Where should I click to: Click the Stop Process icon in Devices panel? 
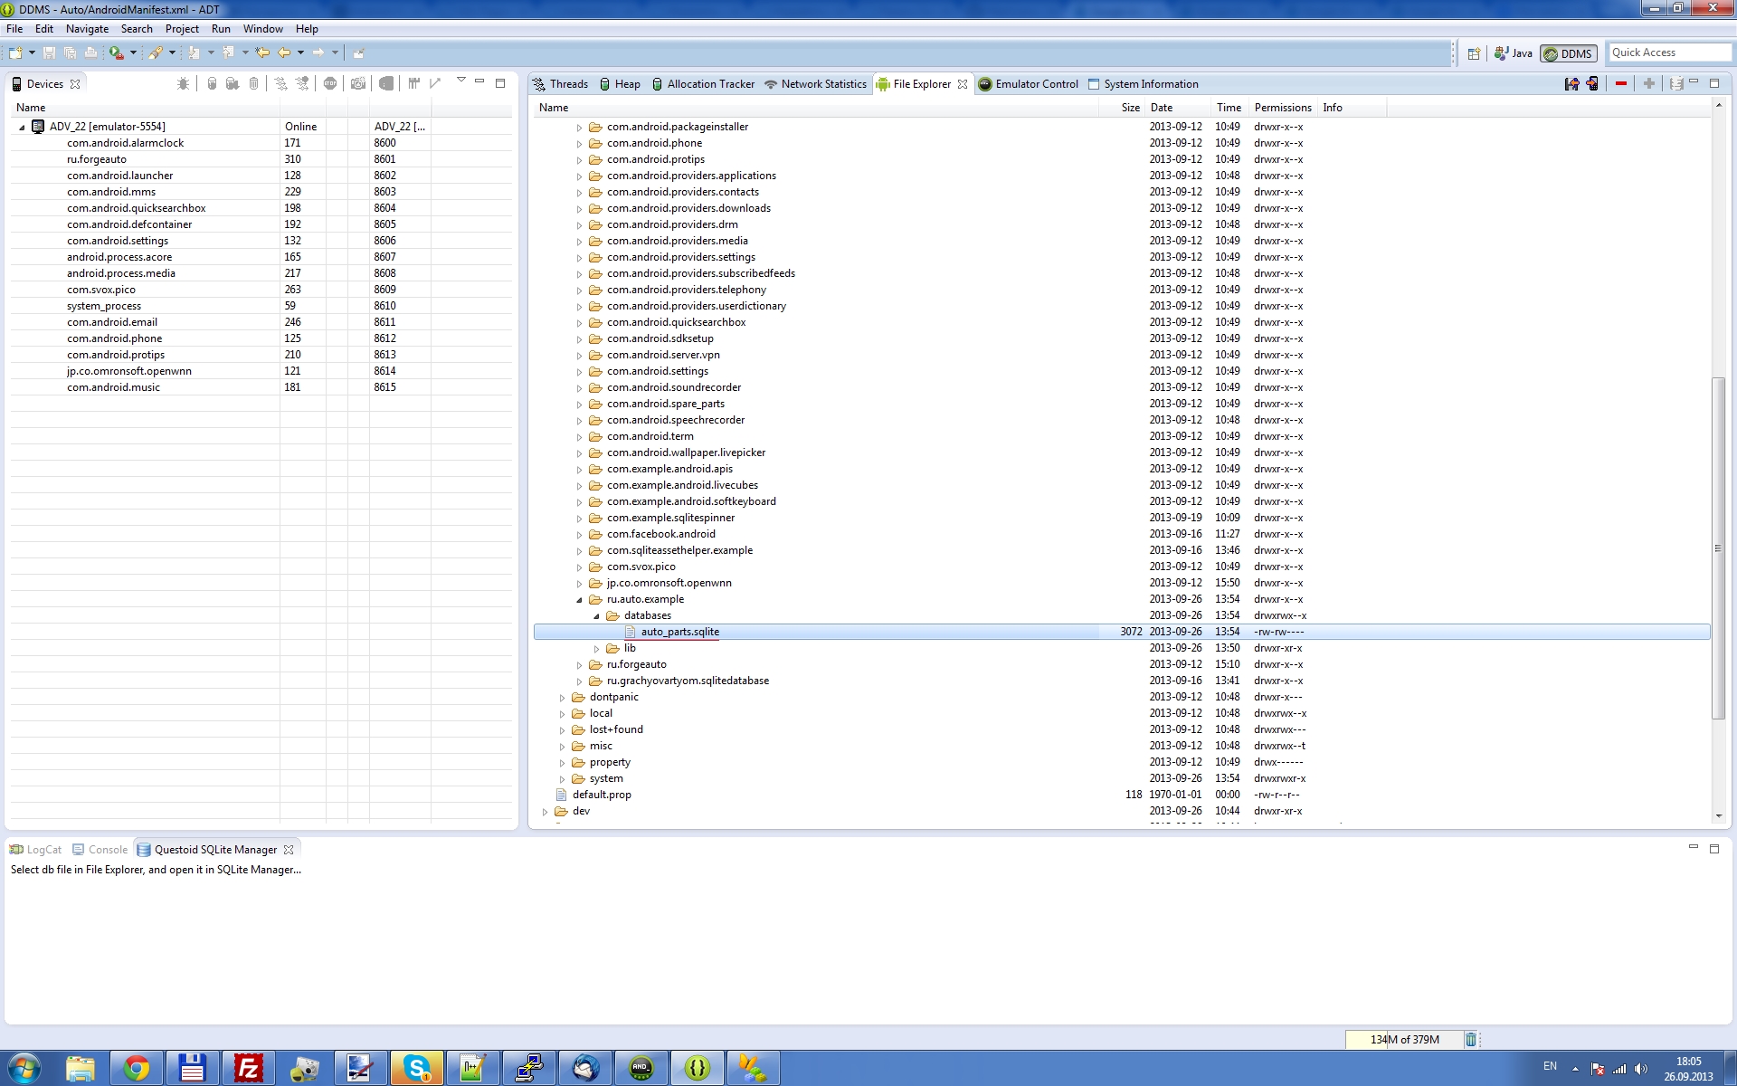(x=330, y=83)
